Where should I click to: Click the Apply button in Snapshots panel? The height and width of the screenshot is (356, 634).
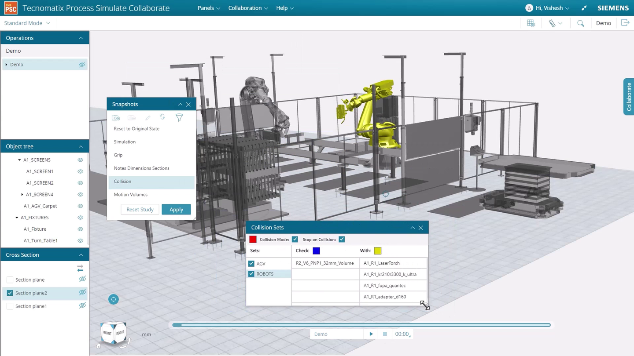pos(176,210)
